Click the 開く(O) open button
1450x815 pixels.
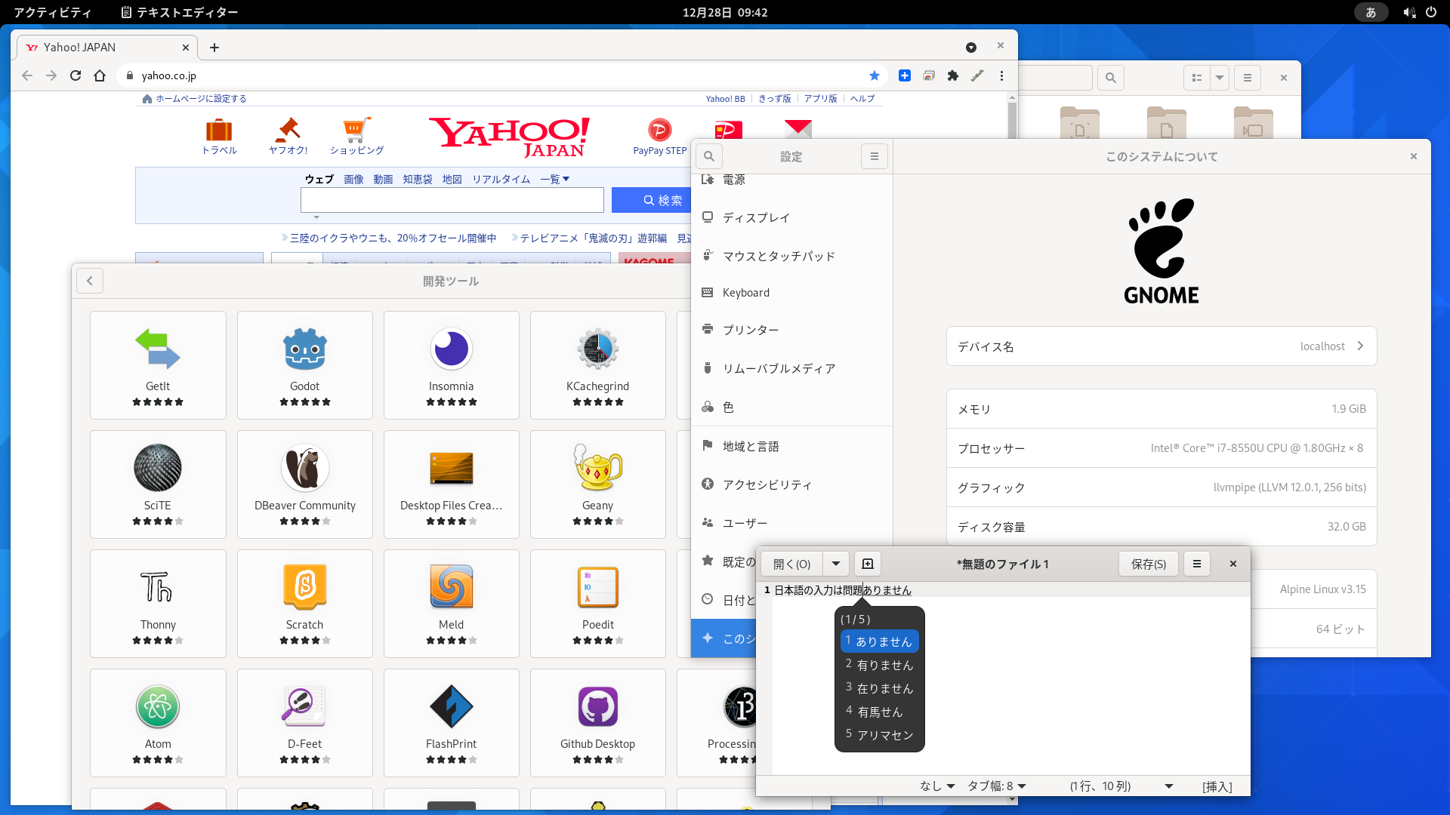click(791, 564)
